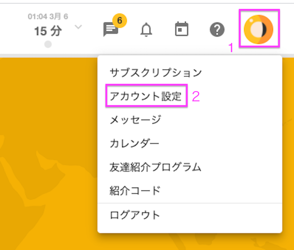The height and width of the screenshot is (250, 294).
Task: Open the calendar icon in header
Action: [x=182, y=29]
